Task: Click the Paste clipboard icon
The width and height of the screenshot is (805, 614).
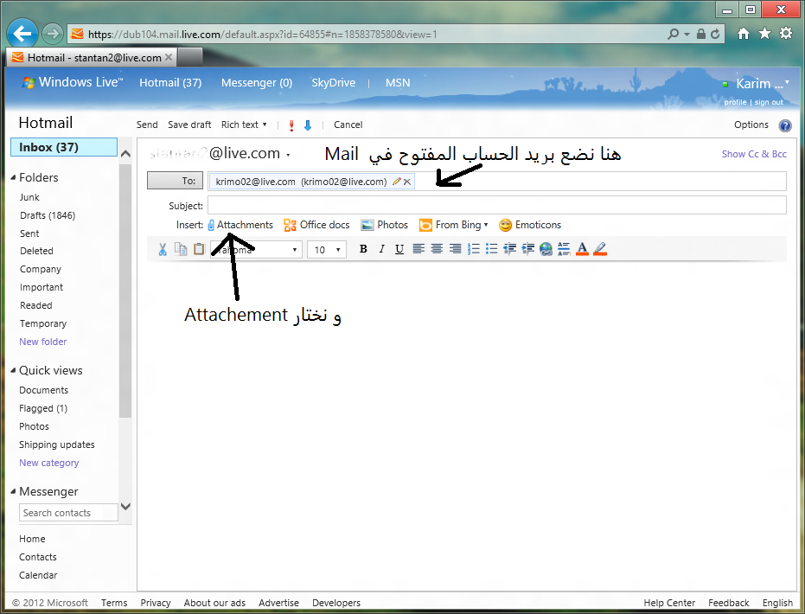Action: (199, 249)
